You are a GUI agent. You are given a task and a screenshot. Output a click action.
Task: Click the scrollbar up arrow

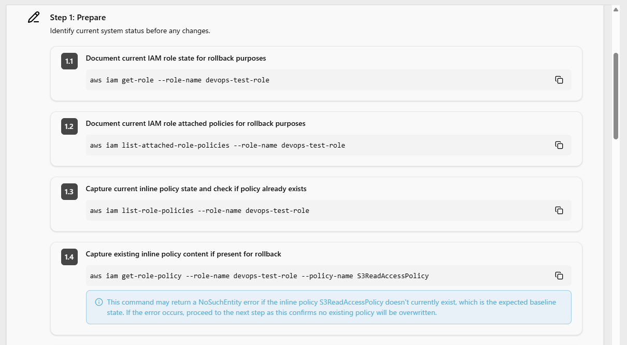coord(616,9)
